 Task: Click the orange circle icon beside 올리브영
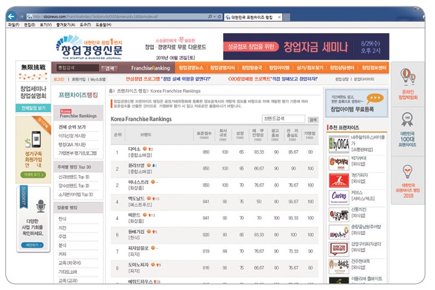coord(149,165)
